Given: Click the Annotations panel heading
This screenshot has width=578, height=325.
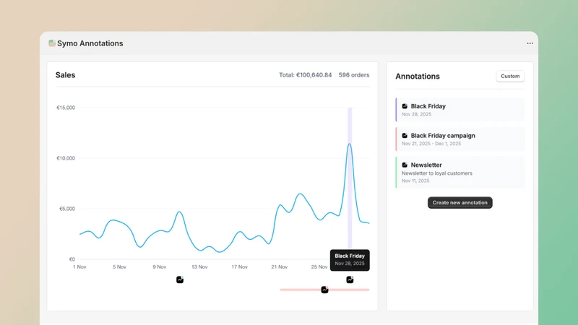Looking at the screenshot, I should click(418, 77).
